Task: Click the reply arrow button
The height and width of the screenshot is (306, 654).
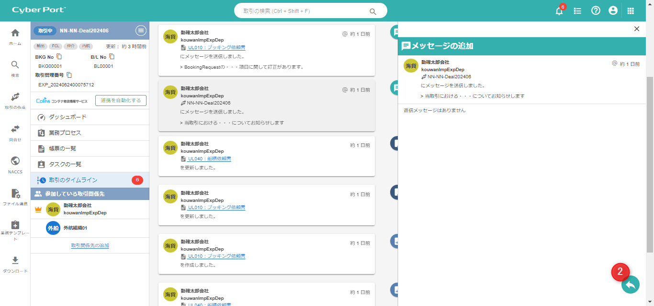Action: 630,285
